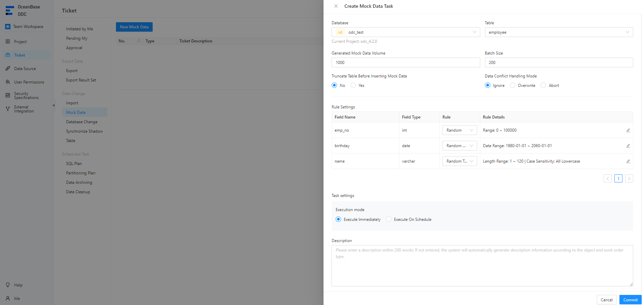
Task: Click the Cancel button
Action: point(606,300)
